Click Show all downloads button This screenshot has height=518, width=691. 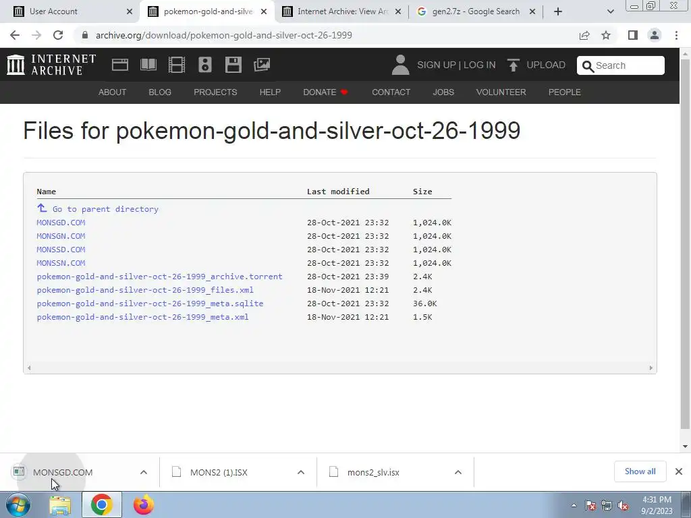click(x=640, y=471)
